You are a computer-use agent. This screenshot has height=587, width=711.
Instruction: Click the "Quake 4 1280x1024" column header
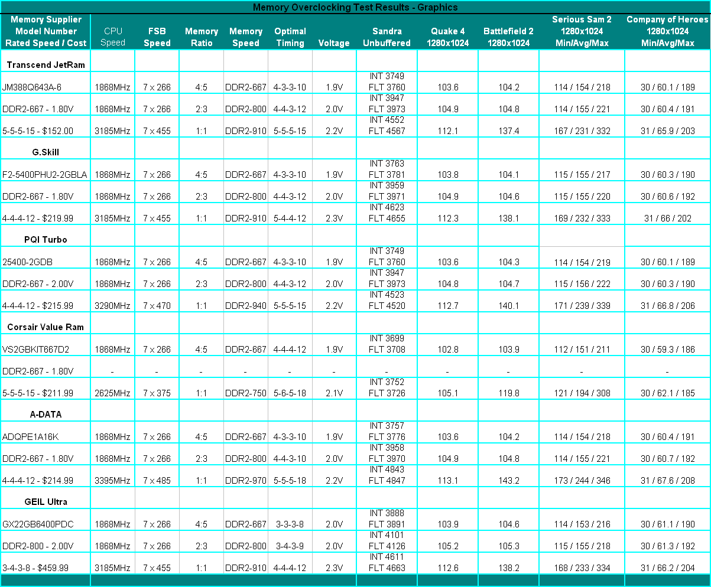coord(448,37)
